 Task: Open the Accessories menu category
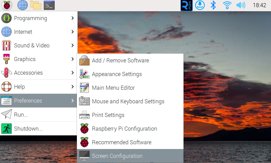point(38,73)
